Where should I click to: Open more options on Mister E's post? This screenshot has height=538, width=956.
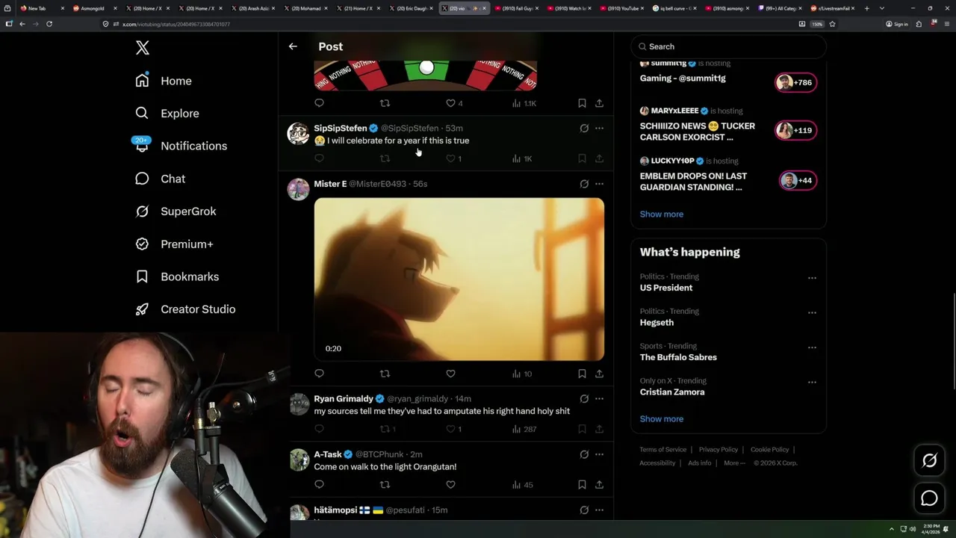coord(599,184)
